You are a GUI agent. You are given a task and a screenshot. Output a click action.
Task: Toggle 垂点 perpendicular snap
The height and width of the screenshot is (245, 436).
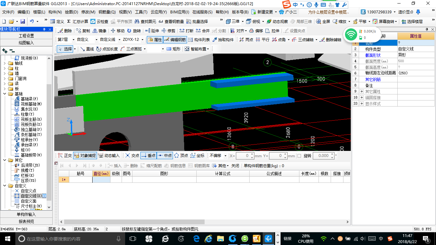148,156
